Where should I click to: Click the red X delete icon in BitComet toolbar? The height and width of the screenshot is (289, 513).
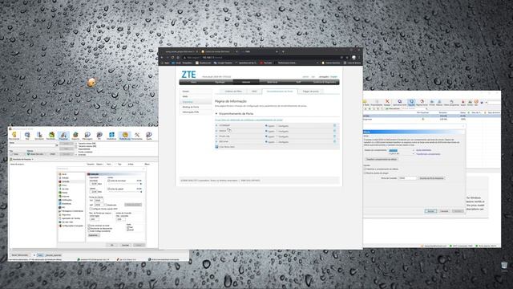tap(387, 102)
